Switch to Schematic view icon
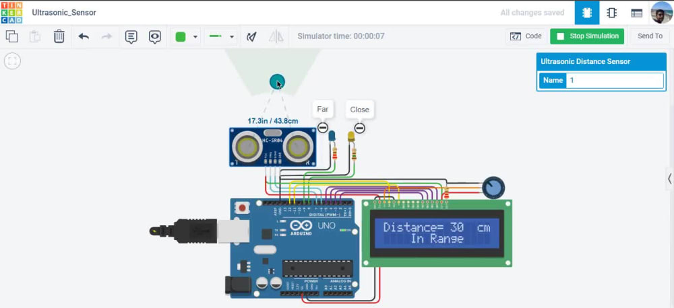The height and width of the screenshot is (308, 674). point(611,13)
